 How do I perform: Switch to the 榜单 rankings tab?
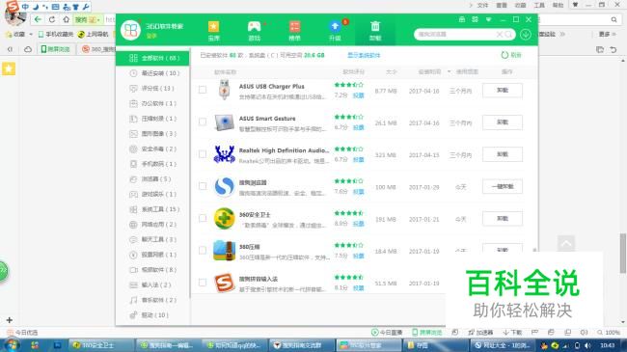pyautogui.click(x=295, y=31)
